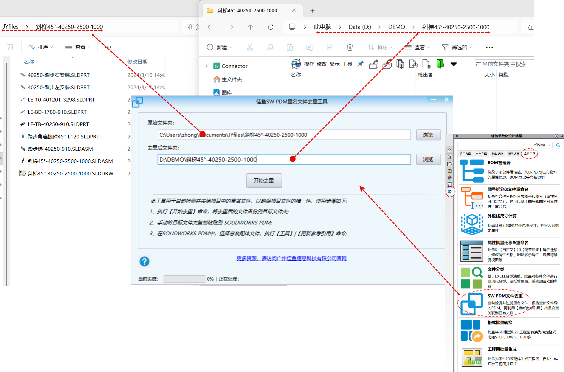The width and height of the screenshot is (564, 372).
Task: Open the 新建 dropdown menu
Action: click(x=219, y=47)
